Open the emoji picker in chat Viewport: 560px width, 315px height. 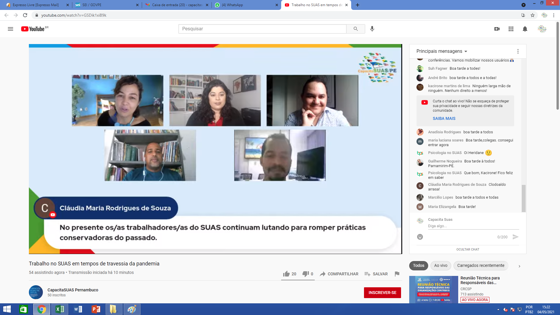(x=420, y=237)
